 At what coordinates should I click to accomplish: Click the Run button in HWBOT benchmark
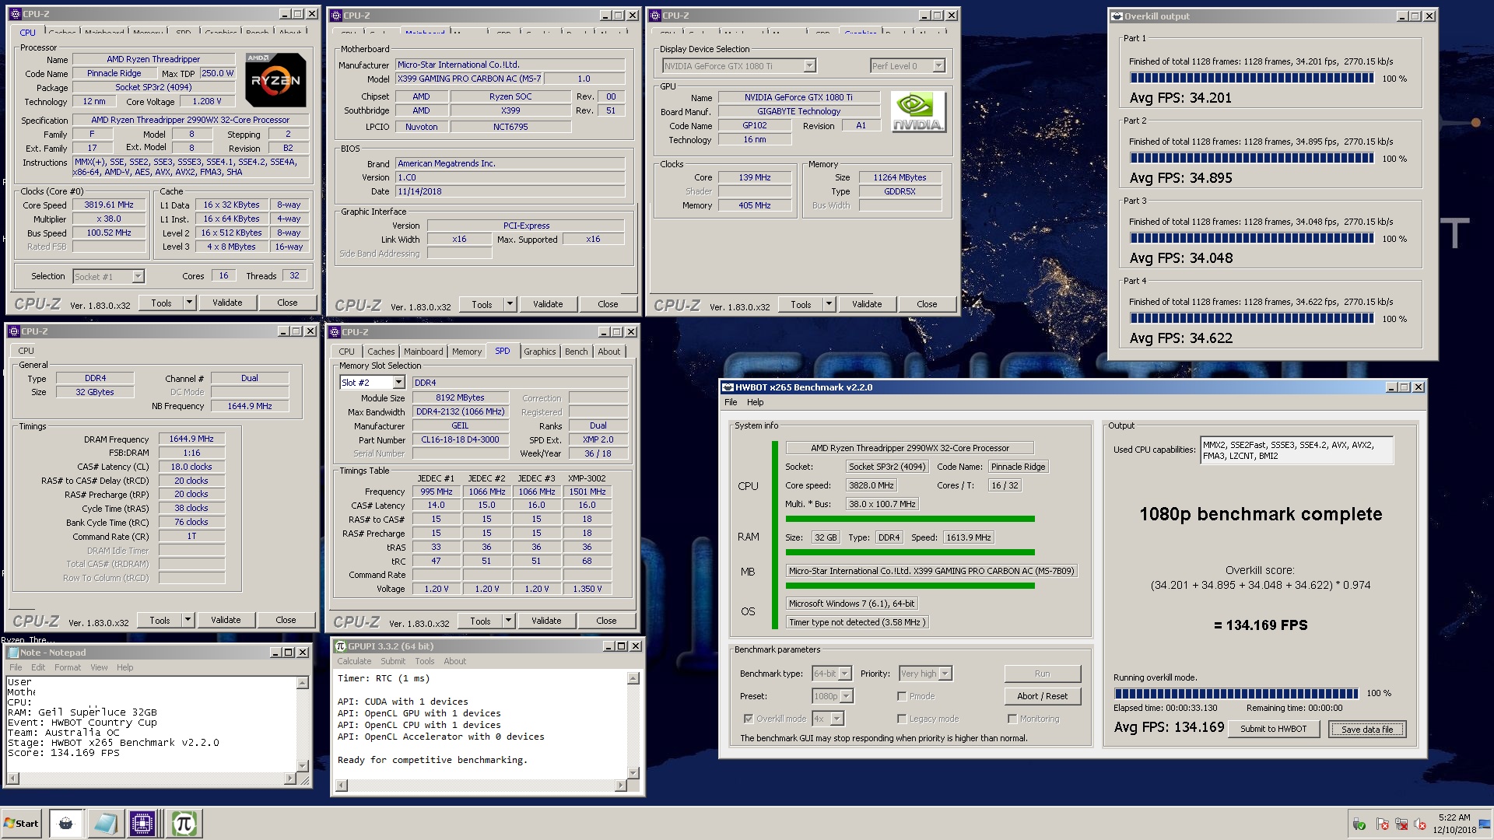pyautogui.click(x=1042, y=674)
